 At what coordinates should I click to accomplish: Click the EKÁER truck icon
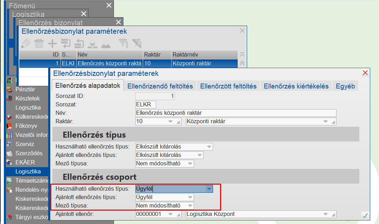point(9,163)
